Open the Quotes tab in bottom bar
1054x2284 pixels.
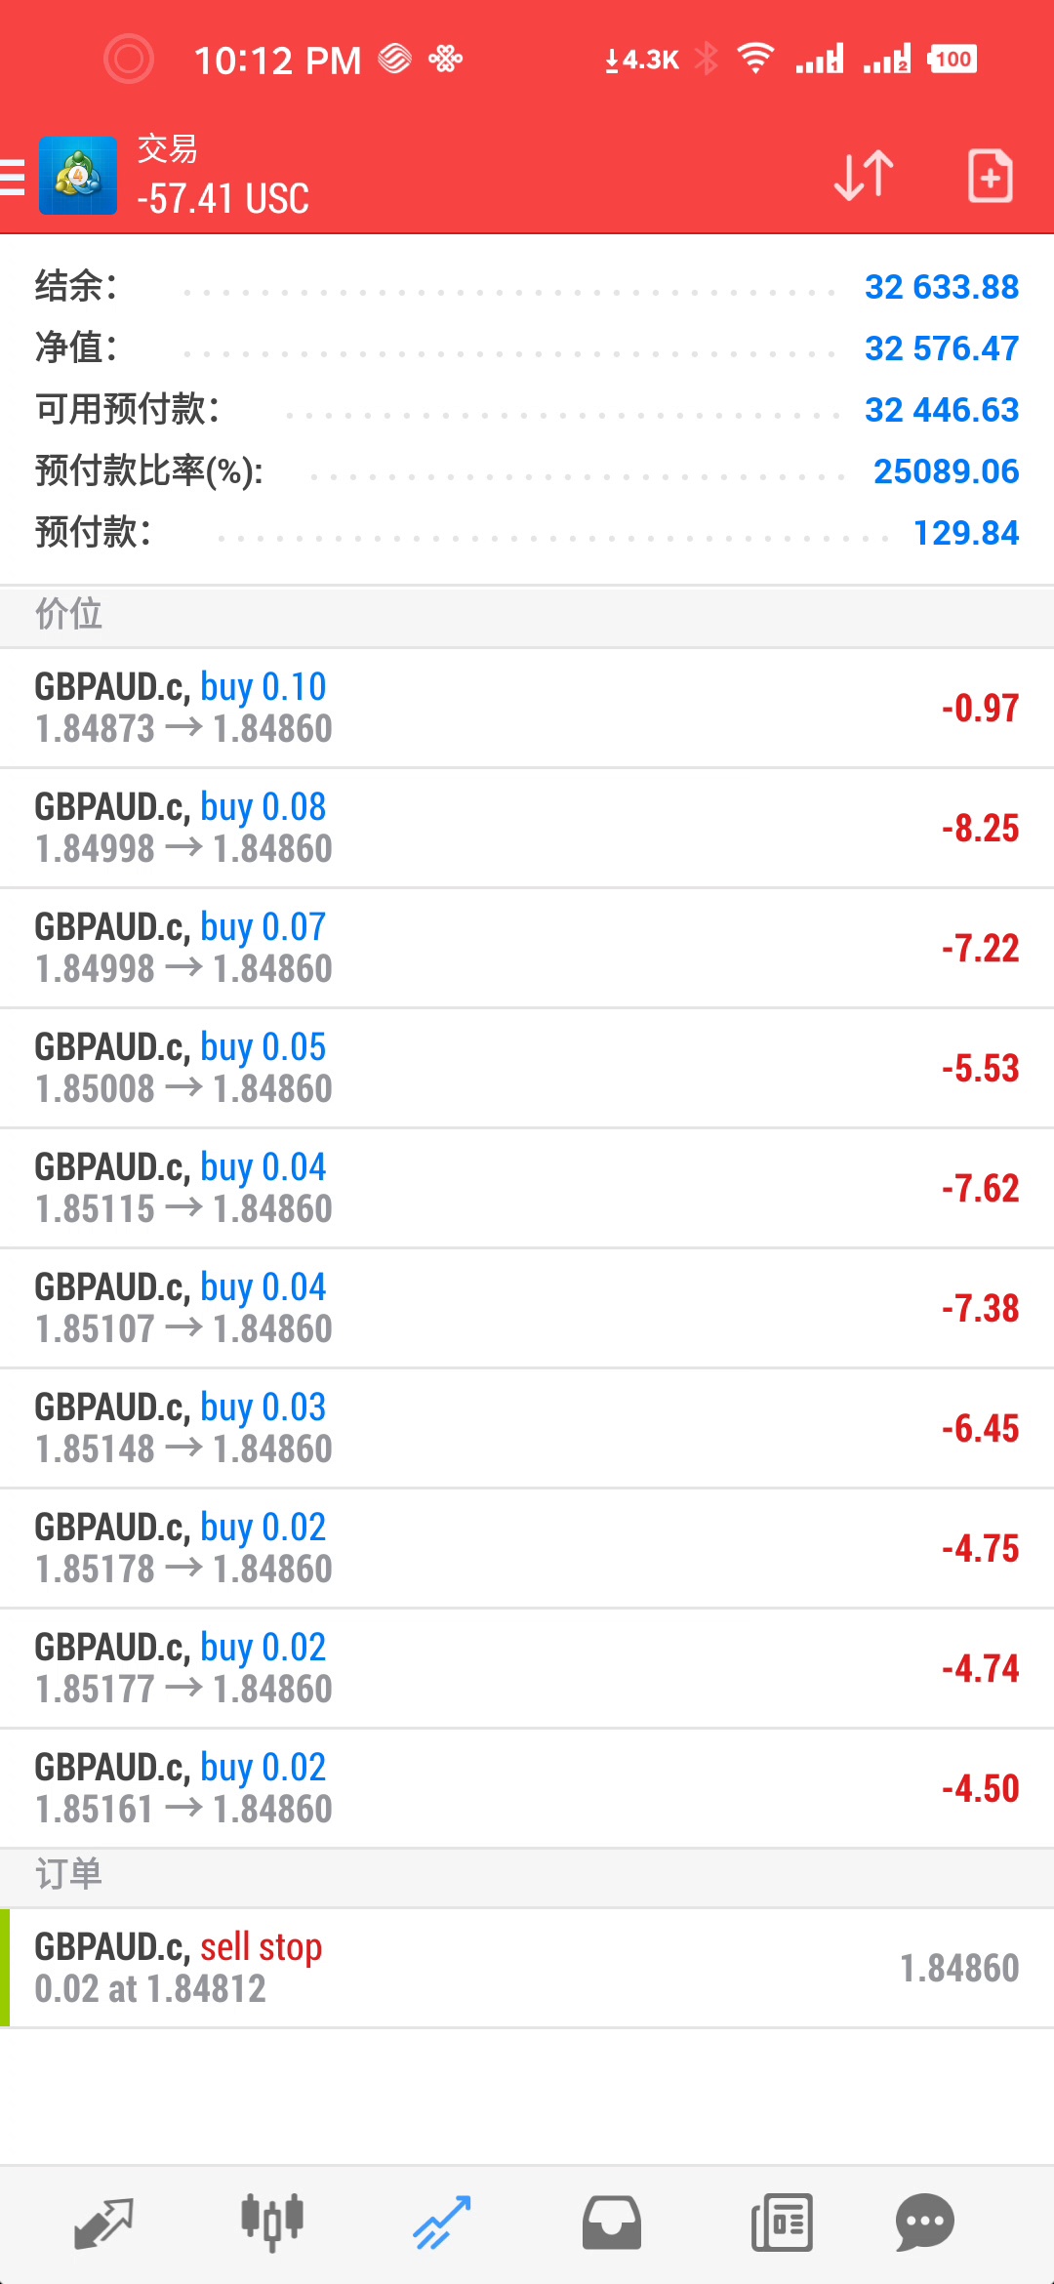103,2223
